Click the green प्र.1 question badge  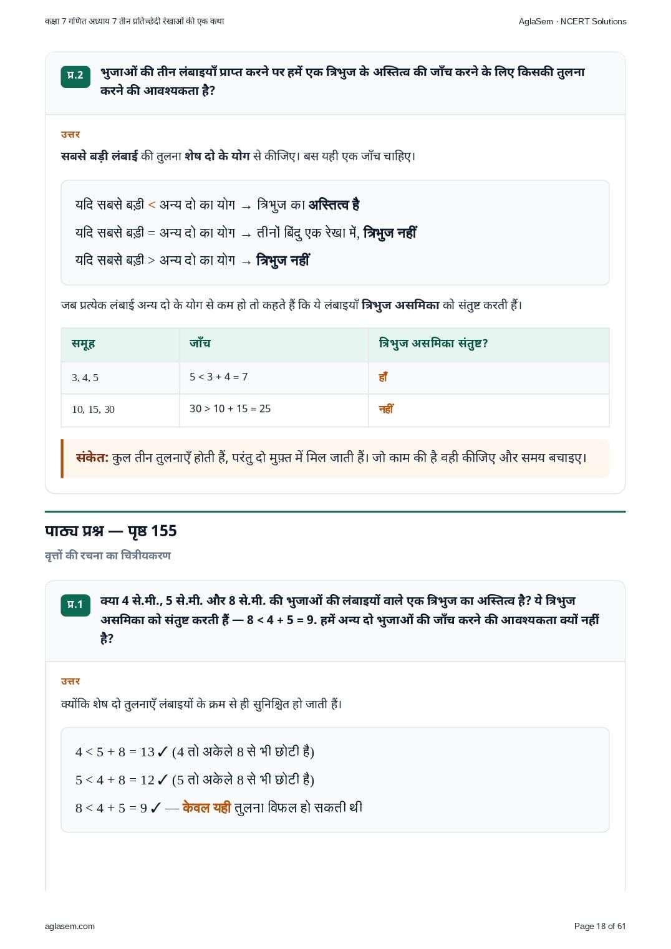75,605
